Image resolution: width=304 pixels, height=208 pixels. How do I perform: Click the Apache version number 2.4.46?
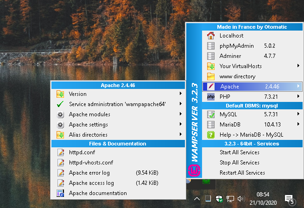(272, 87)
